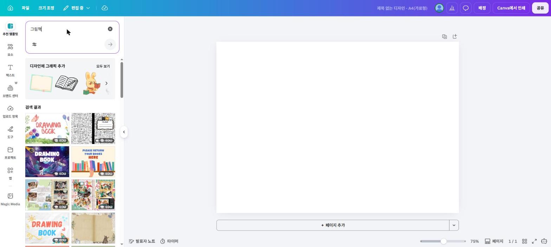Image resolution: width=551 pixels, height=247 pixels.
Task: Open the 텍스트 text panel
Action: tap(10, 70)
